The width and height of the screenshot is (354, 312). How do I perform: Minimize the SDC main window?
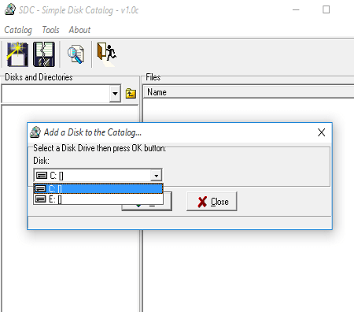pyautogui.click(x=296, y=10)
